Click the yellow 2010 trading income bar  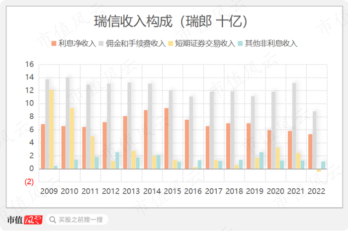point(72,139)
